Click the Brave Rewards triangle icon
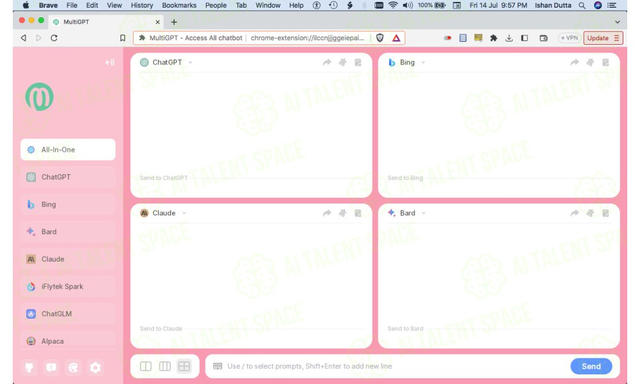640x384 pixels. click(396, 38)
